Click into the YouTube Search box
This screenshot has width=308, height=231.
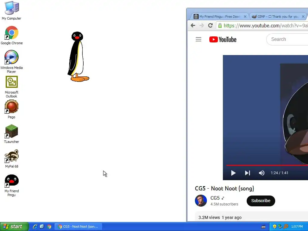point(287,39)
